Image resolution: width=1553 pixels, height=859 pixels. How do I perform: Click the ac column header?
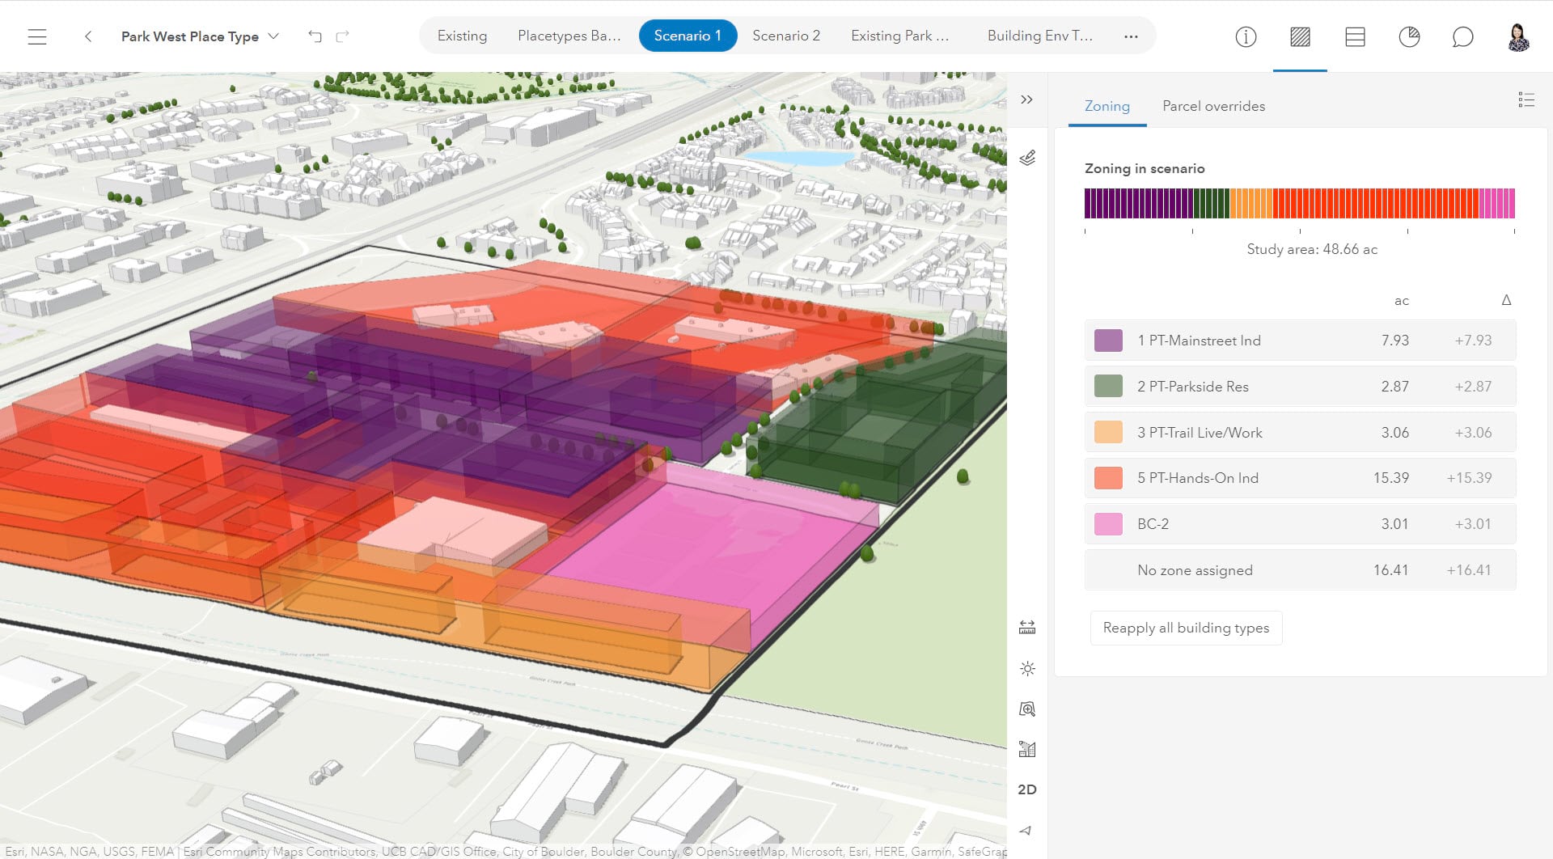1402,301
